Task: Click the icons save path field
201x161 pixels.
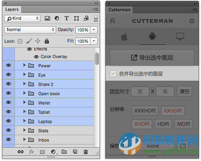Action: (153, 146)
